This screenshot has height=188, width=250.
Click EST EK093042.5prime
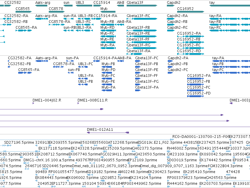(x=215, y=154)
